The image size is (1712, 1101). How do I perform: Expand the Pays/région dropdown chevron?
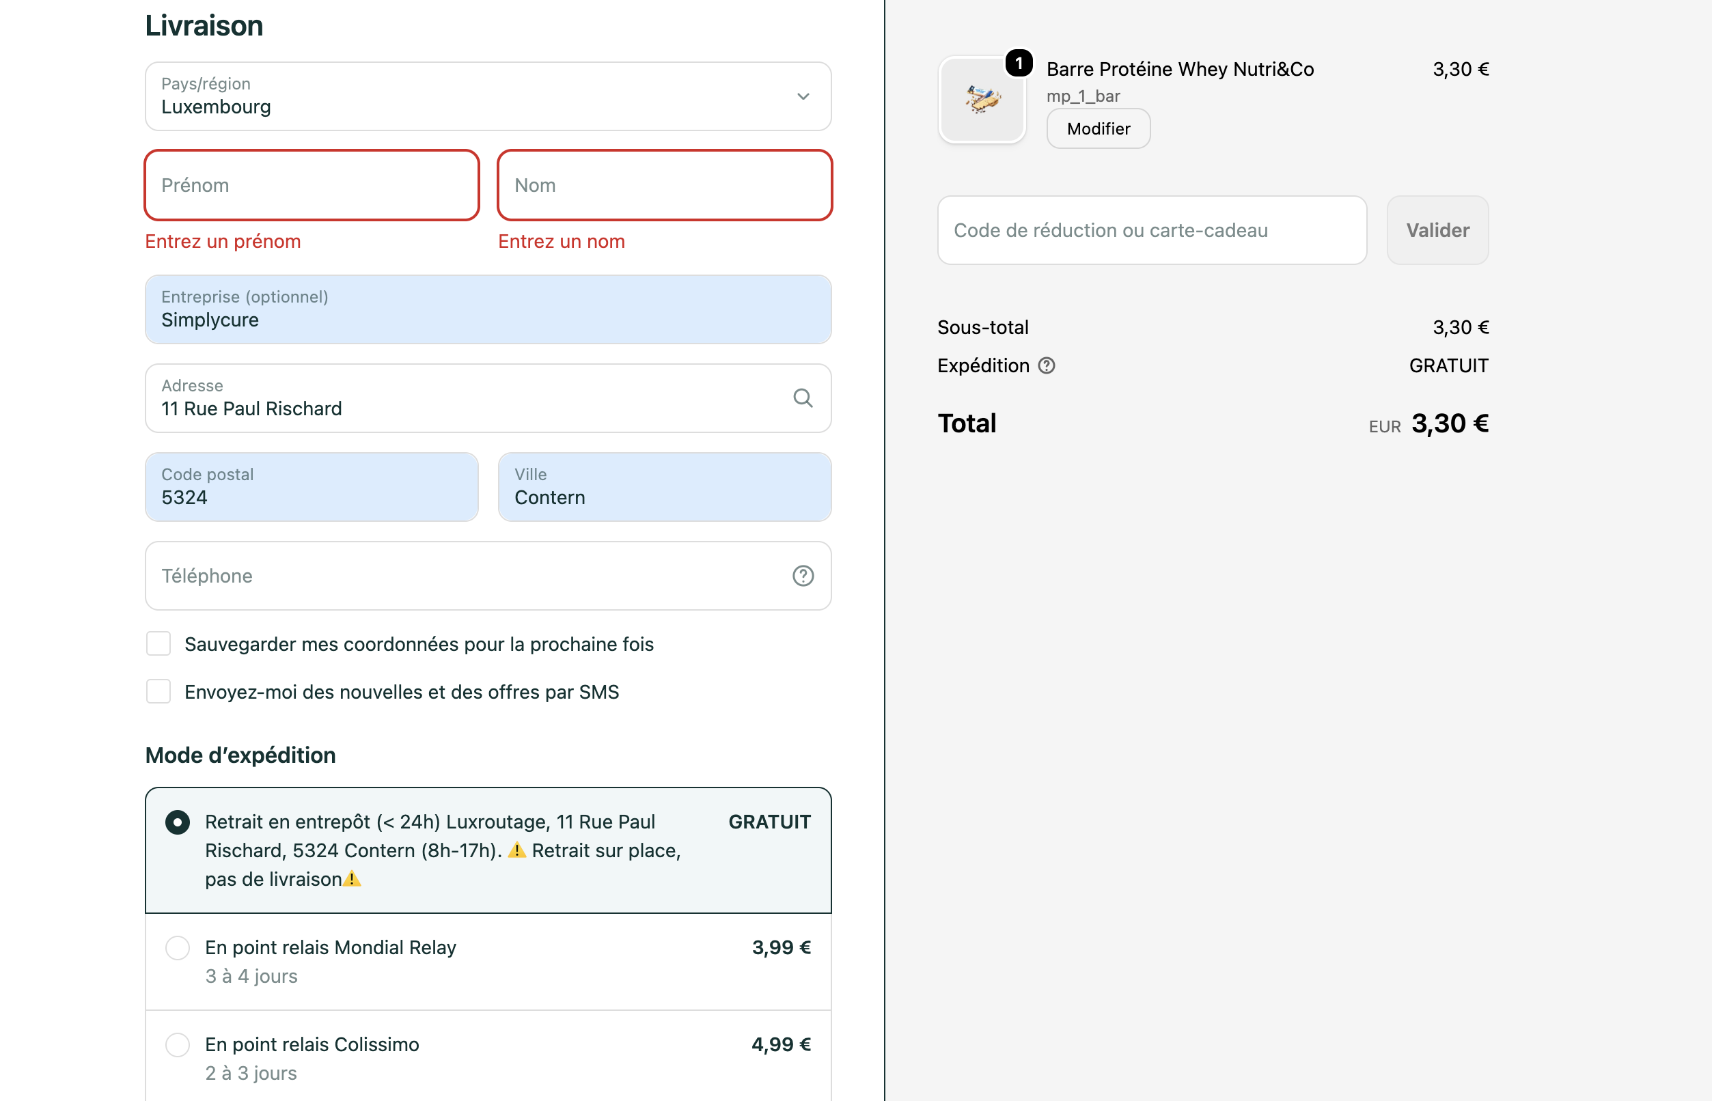tap(802, 96)
